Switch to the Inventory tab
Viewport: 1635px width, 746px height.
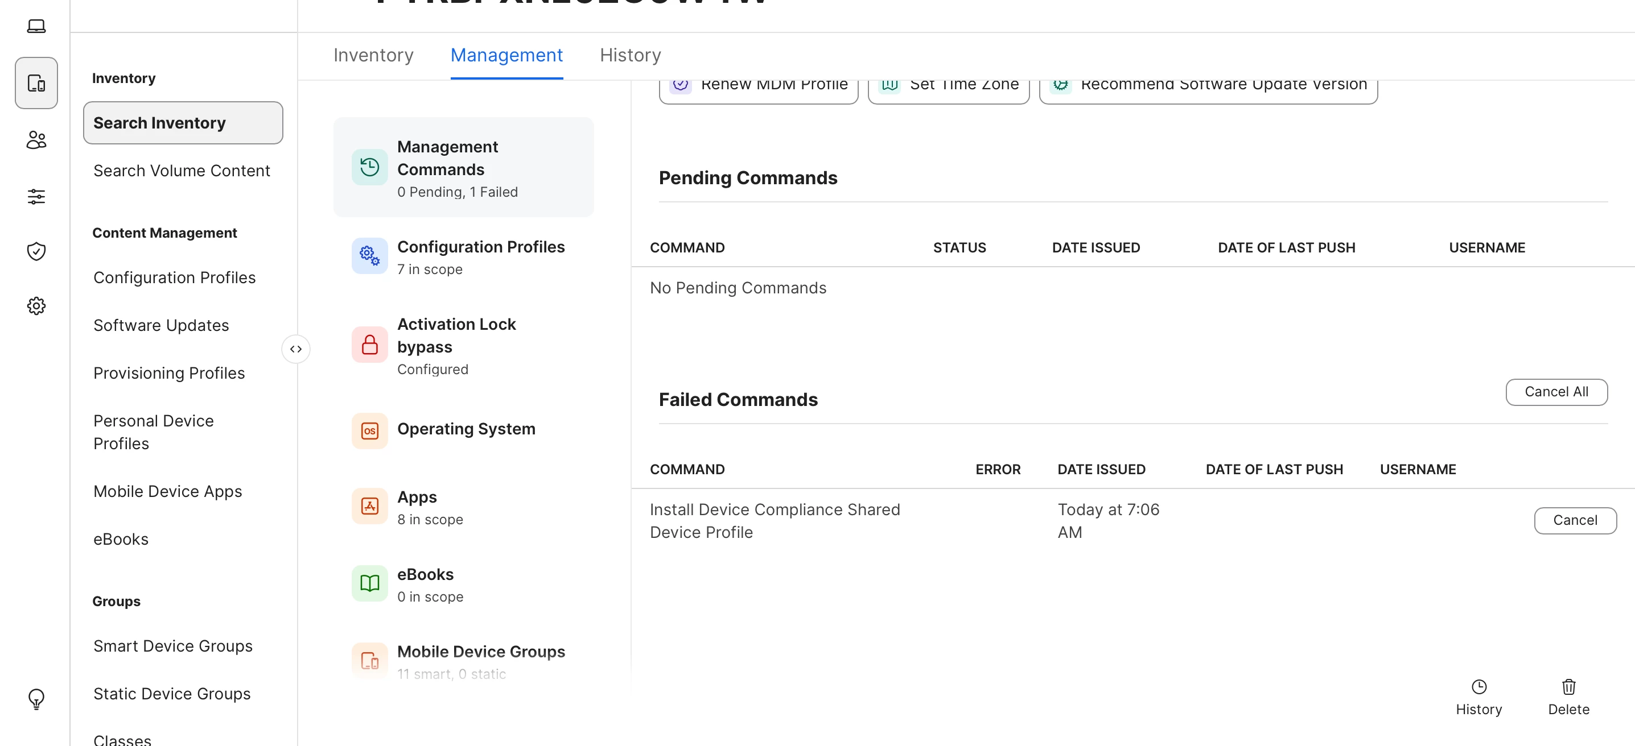[373, 55]
